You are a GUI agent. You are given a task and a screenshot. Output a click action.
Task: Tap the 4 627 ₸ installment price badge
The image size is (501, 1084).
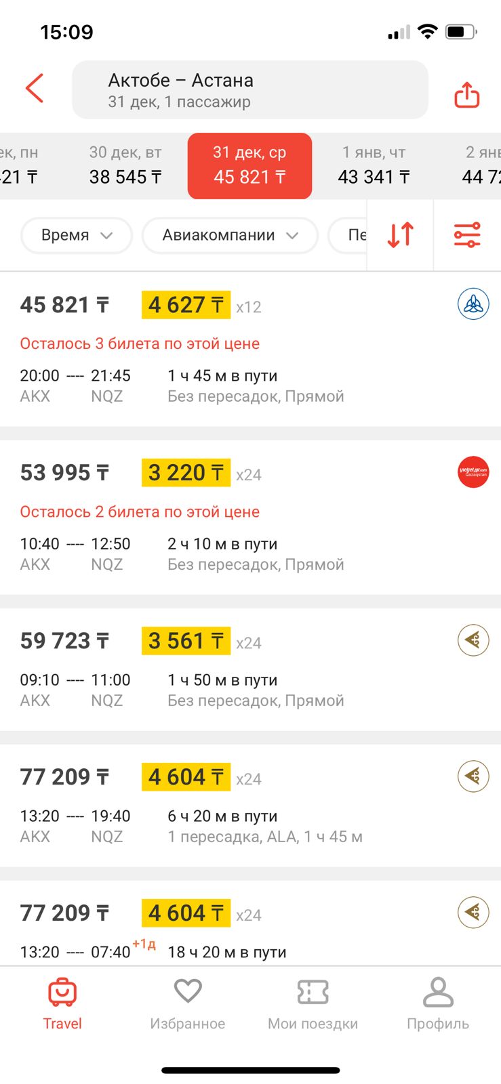coord(186,305)
